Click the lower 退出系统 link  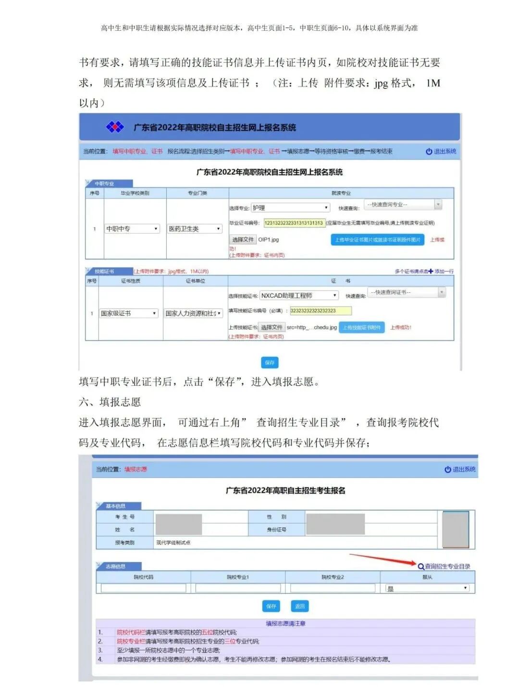click(x=464, y=469)
